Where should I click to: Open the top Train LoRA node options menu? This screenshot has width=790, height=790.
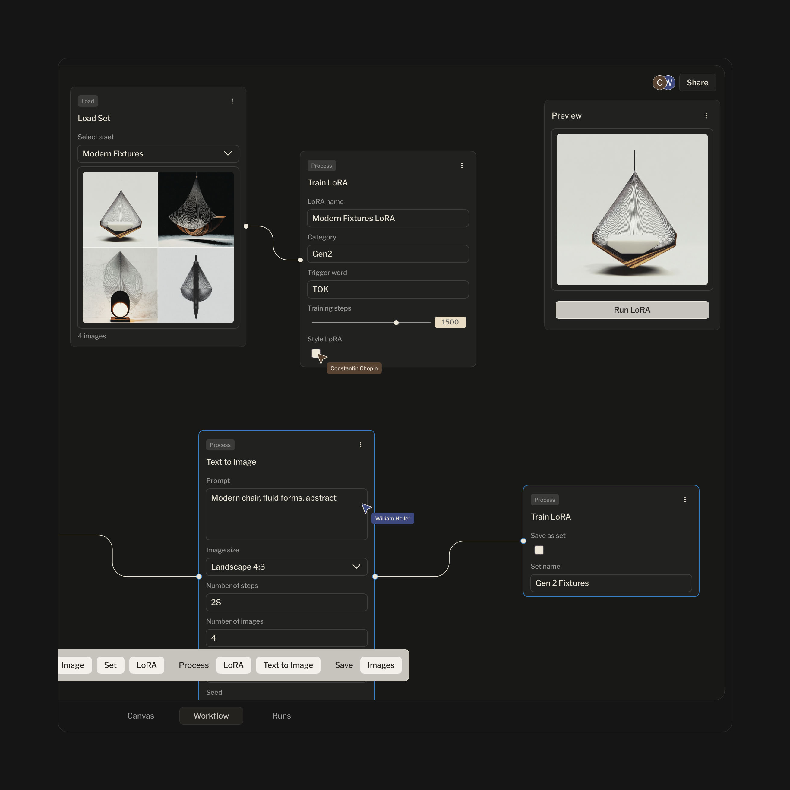point(462,166)
